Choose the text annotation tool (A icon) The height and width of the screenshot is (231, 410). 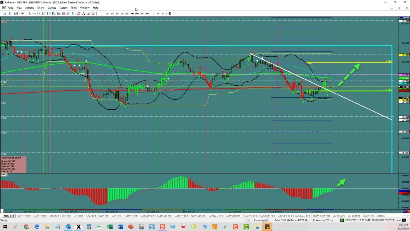pyautogui.click(x=83, y=14)
